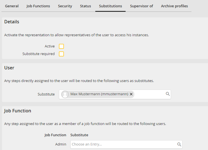
Task: Open the Security tab
Action: click(65, 6)
